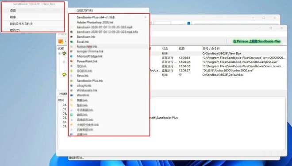Click the 状态 column header
The image size is (292, 166).
(165, 49)
